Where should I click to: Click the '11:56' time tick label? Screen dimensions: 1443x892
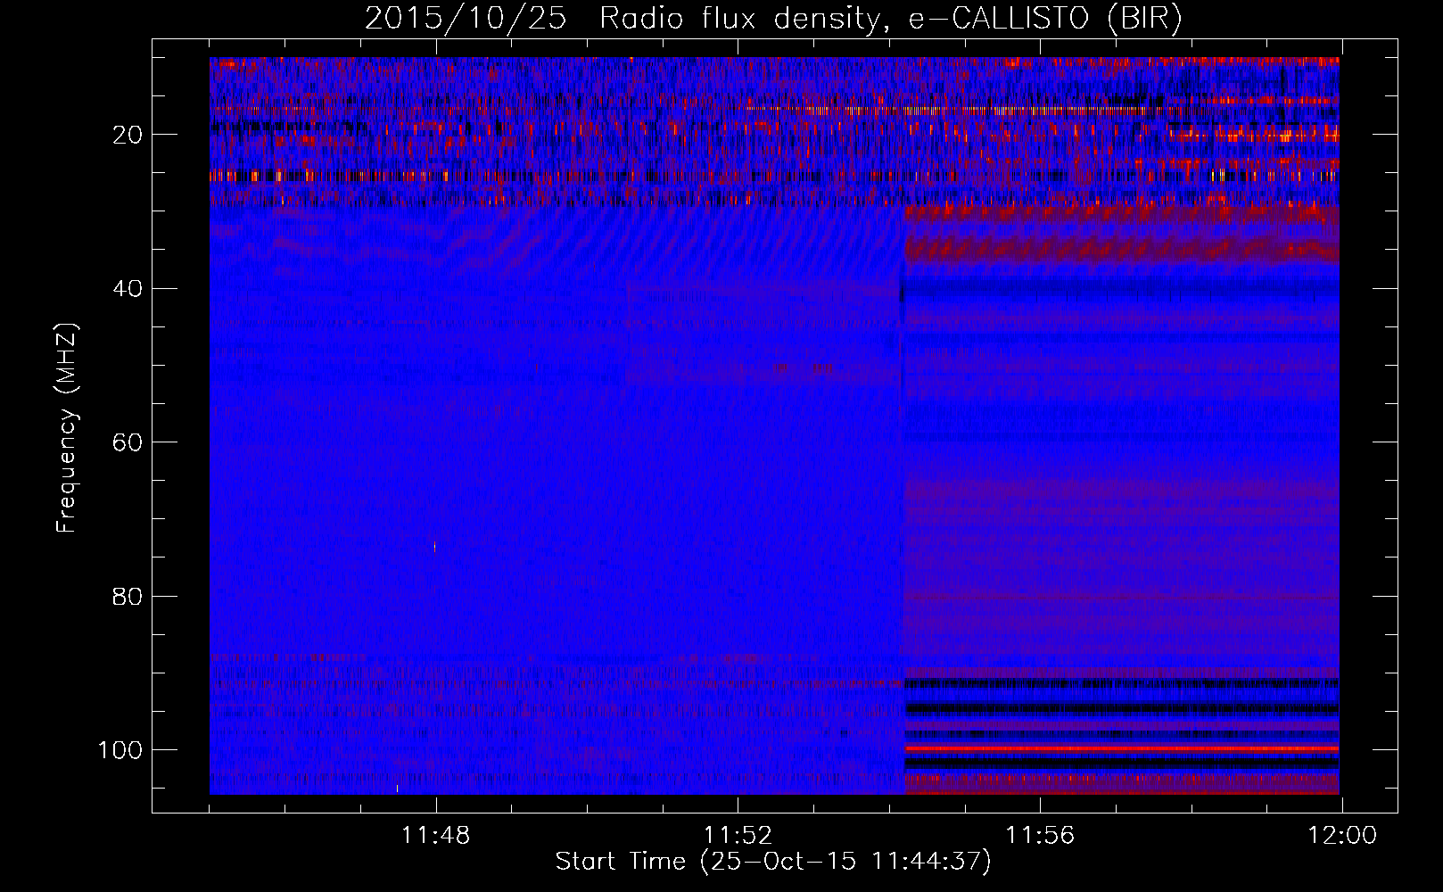[x=1040, y=836]
